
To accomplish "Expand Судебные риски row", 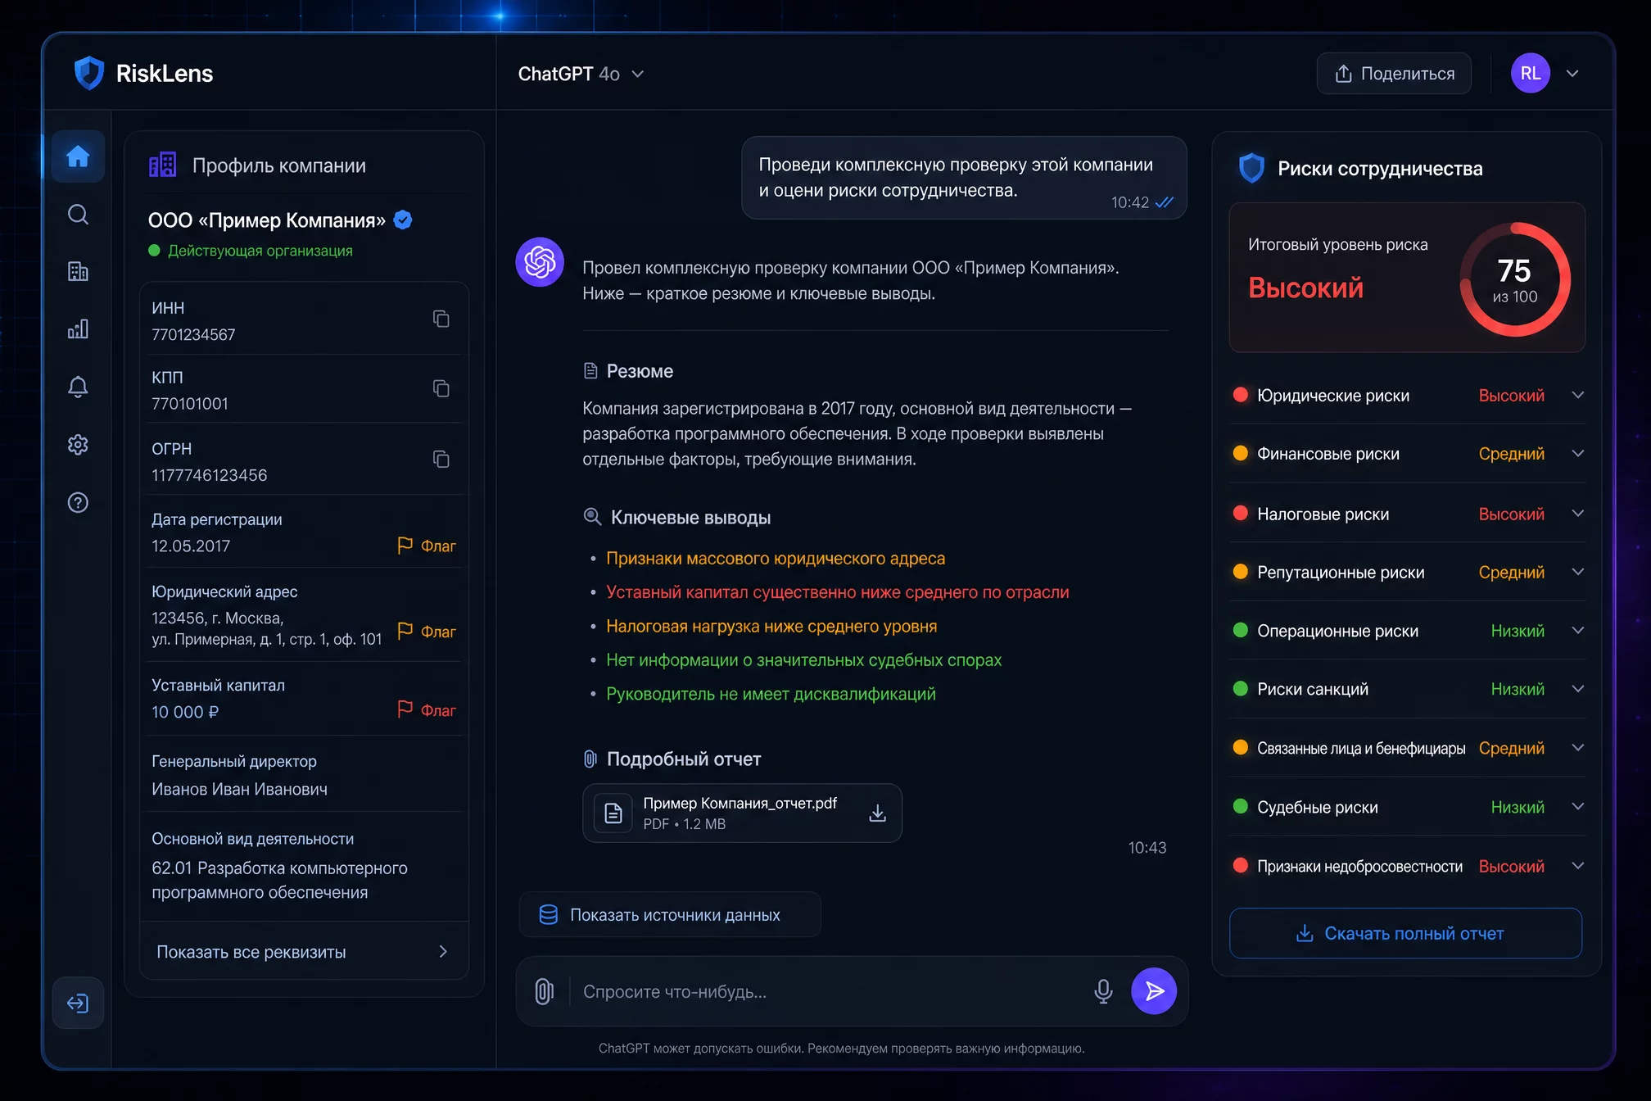I will point(1578,807).
